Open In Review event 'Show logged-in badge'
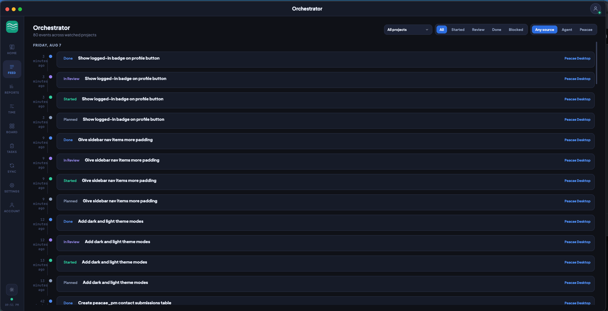 325,80
